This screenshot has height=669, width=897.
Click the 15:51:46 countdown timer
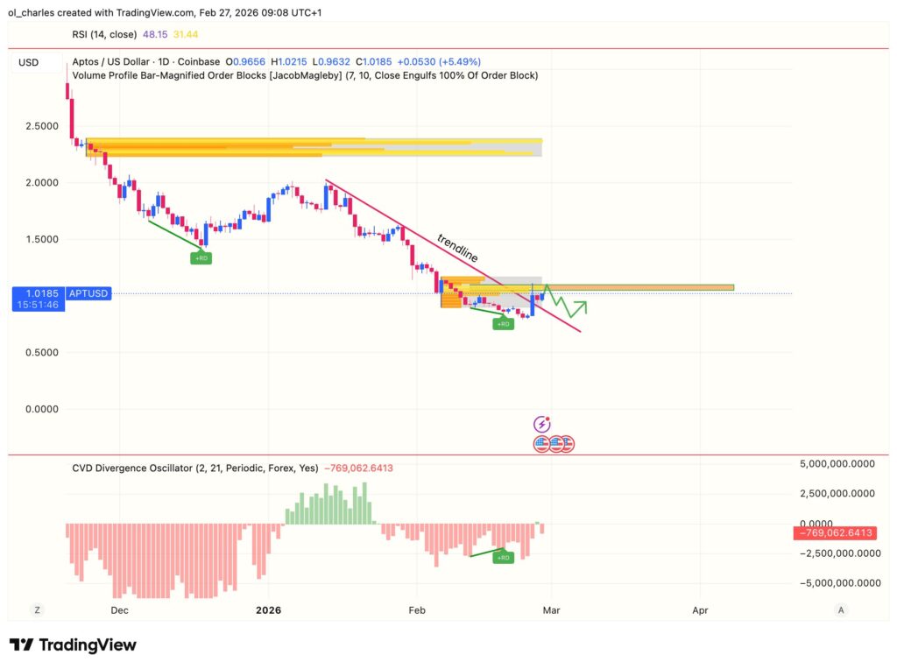point(39,304)
